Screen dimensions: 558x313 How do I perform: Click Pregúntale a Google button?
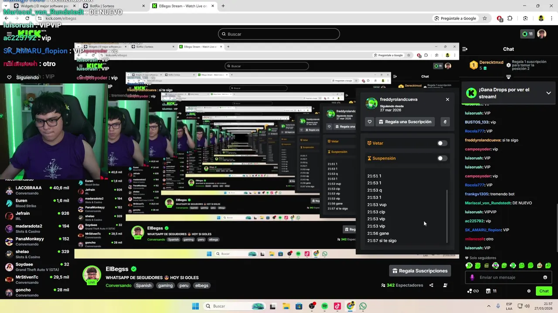[x=455, y=18]
